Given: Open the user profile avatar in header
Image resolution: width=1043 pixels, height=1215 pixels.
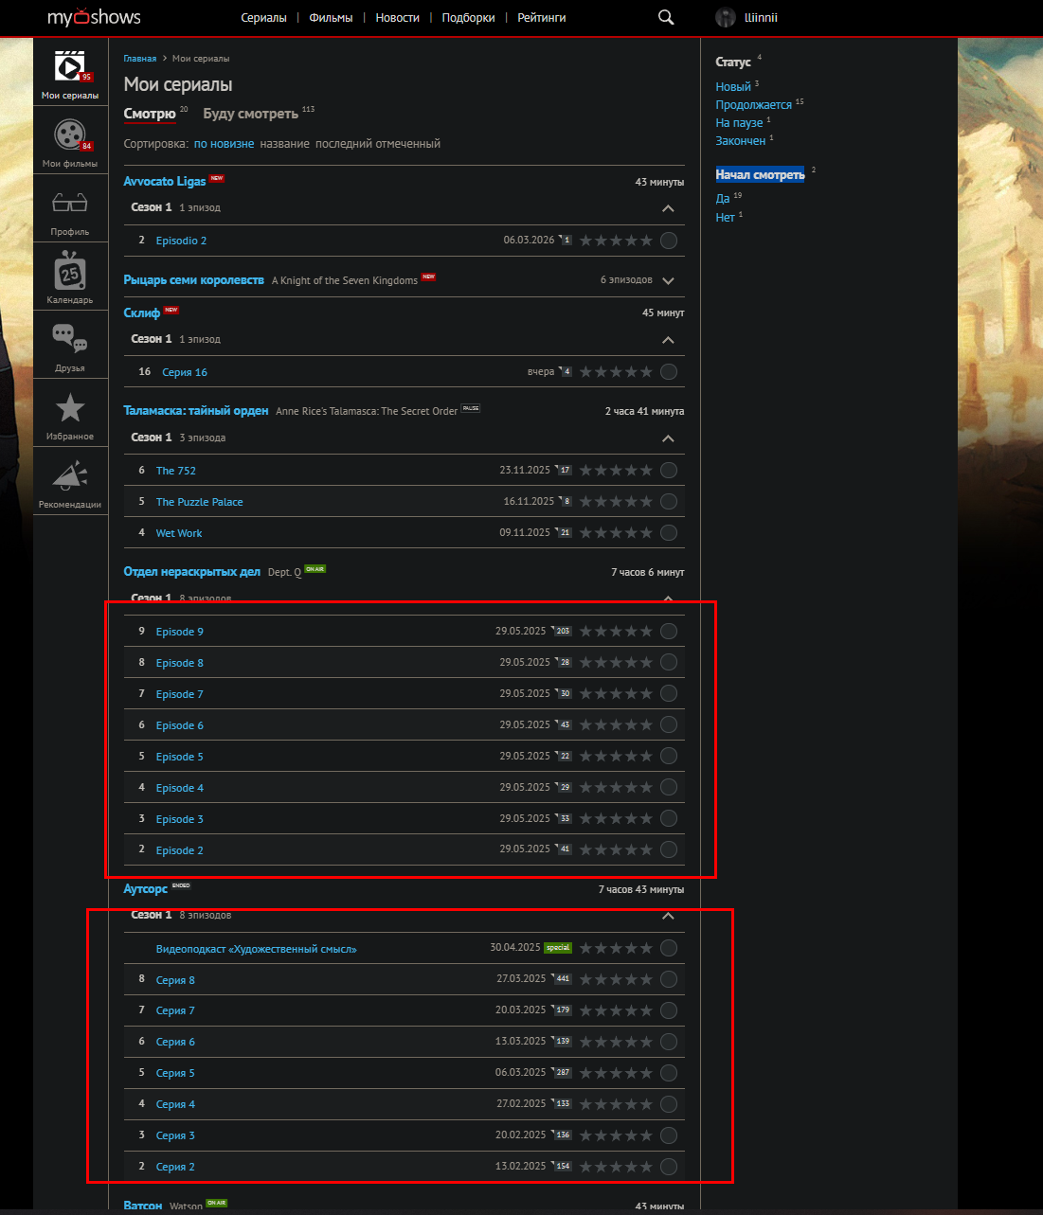Looking at the screenshot, I should (x=726, y=18).
